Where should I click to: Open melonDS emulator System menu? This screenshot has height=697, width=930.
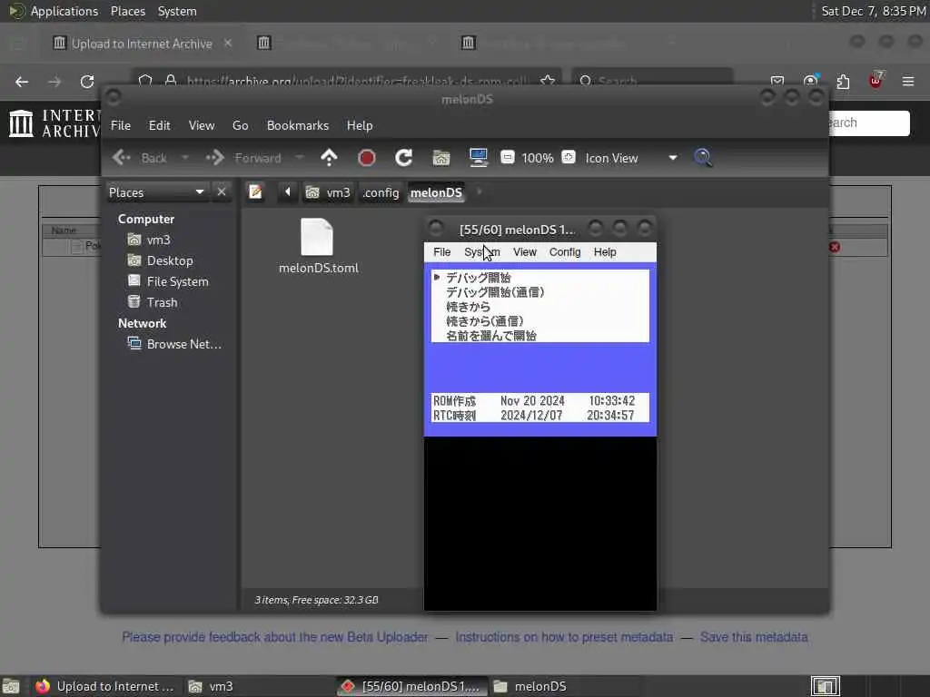[481, 252]
